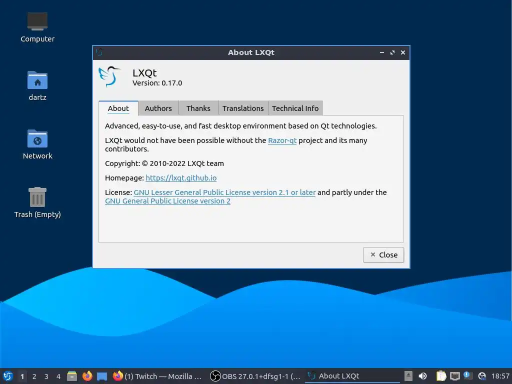This screenshot has width=512, height=384.
Task: Switch to the Translations tab
Action: coord(243,108)
